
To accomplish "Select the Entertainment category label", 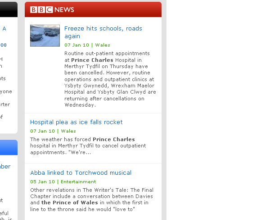I will pyautogui.click(x=78, y=182).
